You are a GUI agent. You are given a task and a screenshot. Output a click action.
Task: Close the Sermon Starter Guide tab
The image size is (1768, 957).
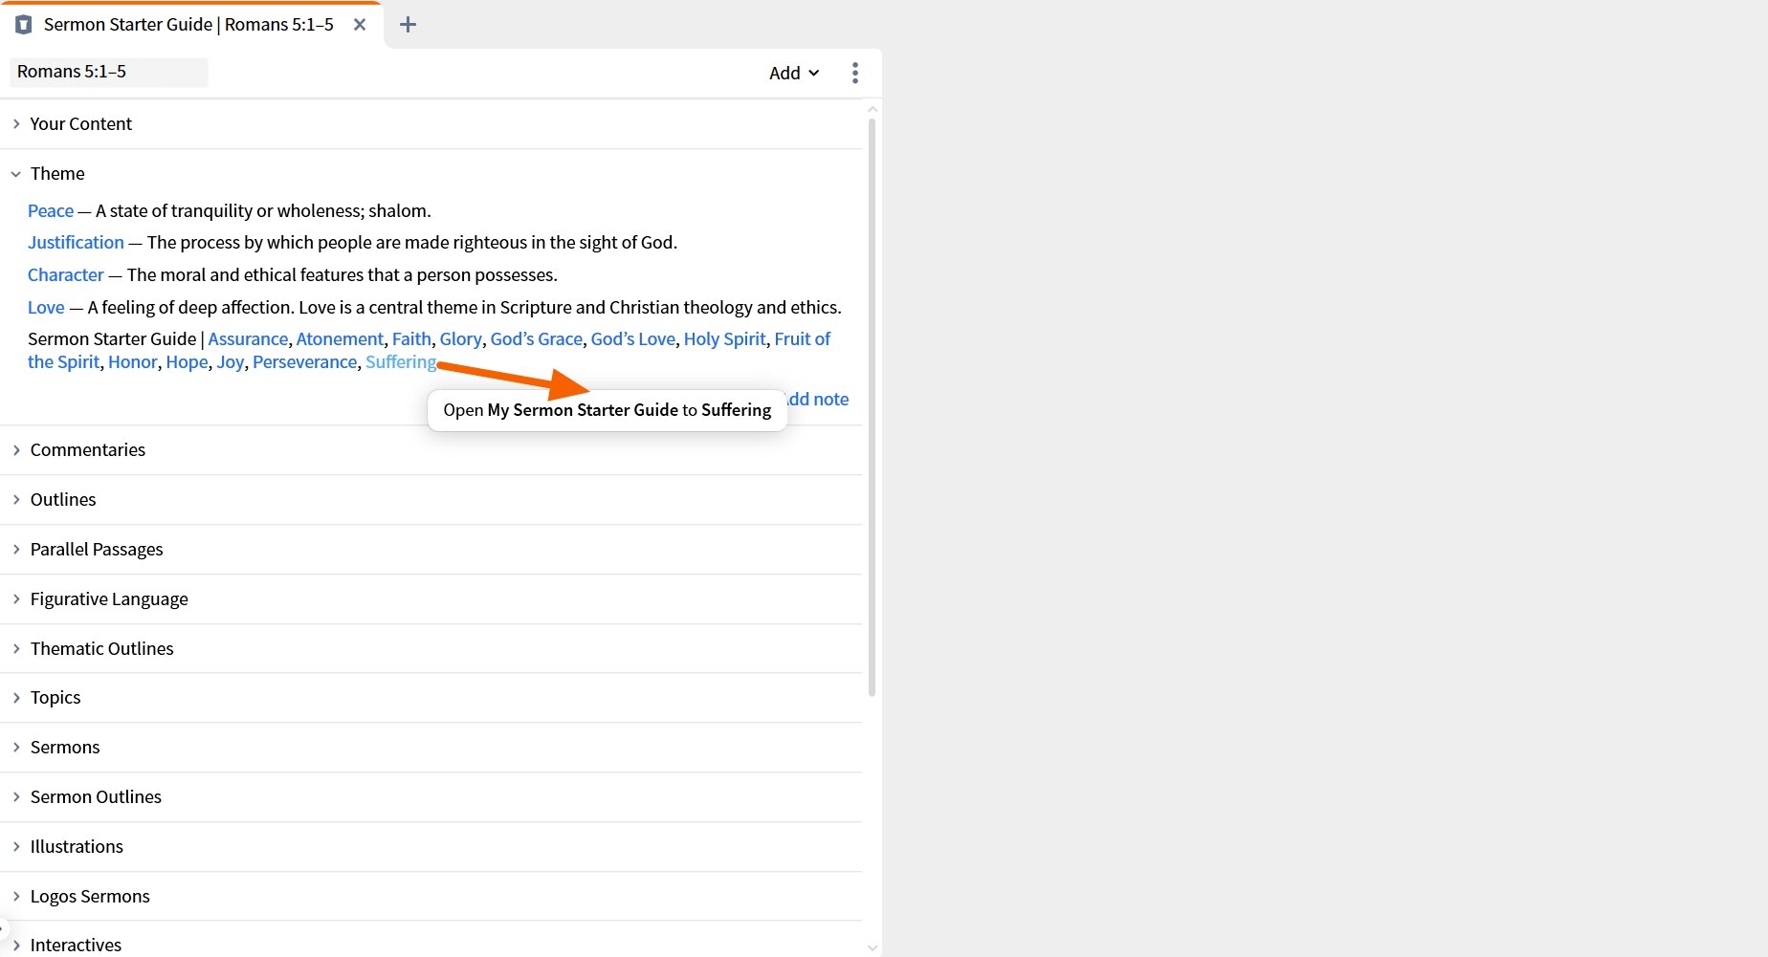[359, 25]
